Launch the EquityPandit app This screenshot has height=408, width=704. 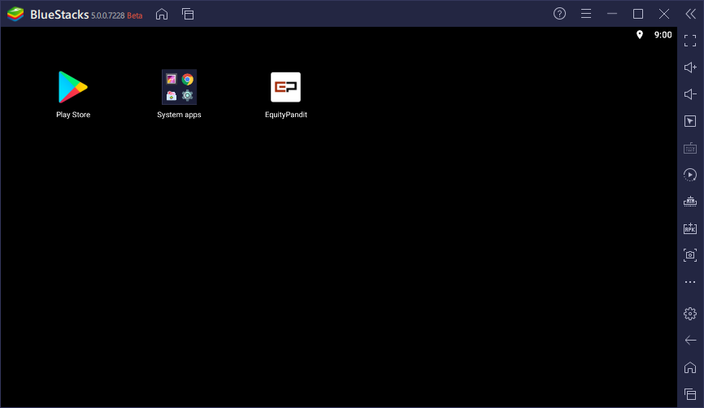click(x=285, y=87)
